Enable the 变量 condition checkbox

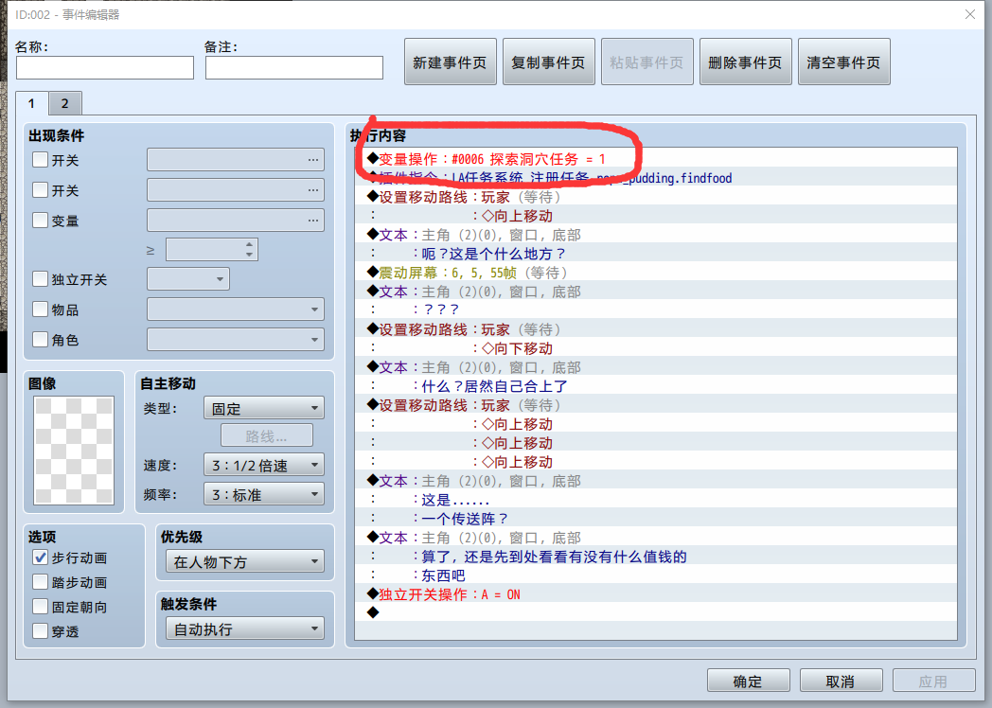(x=40, y=221)
